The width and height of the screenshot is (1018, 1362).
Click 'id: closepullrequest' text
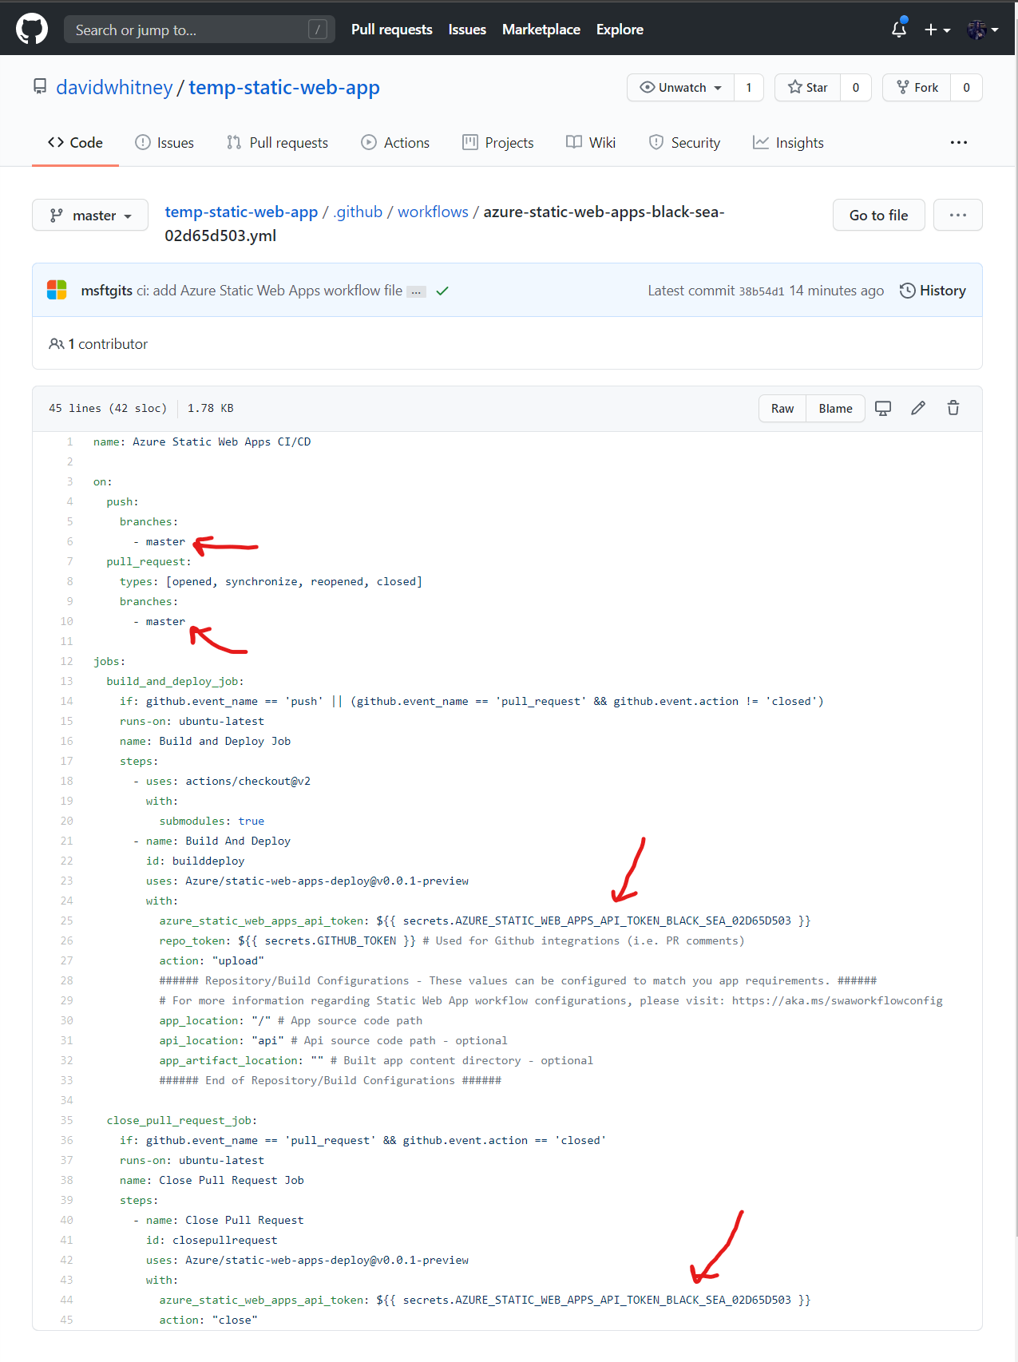[x=212, y=1240]
